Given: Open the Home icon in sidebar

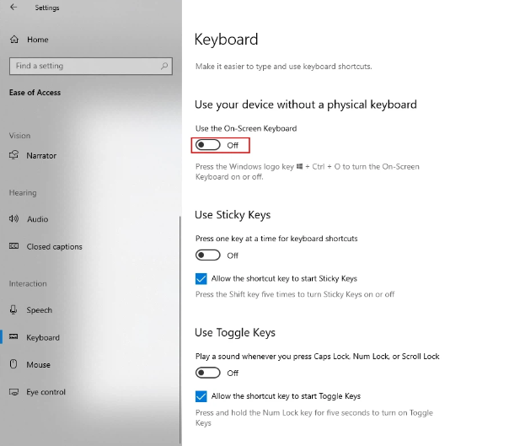Looking at the screenshot, I should click(x=14, y=40).
